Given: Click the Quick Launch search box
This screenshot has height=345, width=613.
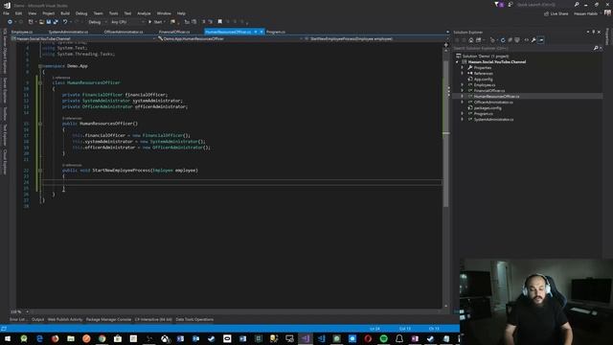Looking at the screenshot, I should point(544,5).
